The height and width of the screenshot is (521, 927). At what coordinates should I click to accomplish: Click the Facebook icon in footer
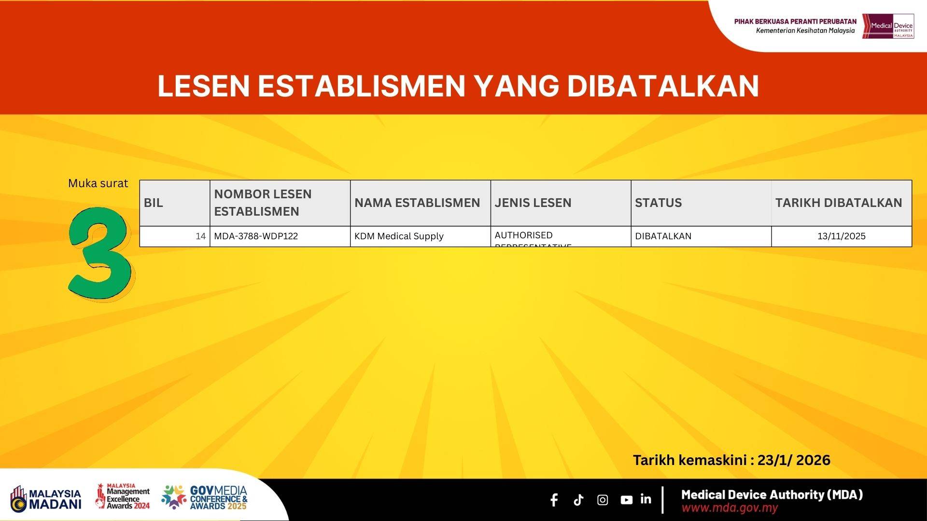(x=554, y=500)
